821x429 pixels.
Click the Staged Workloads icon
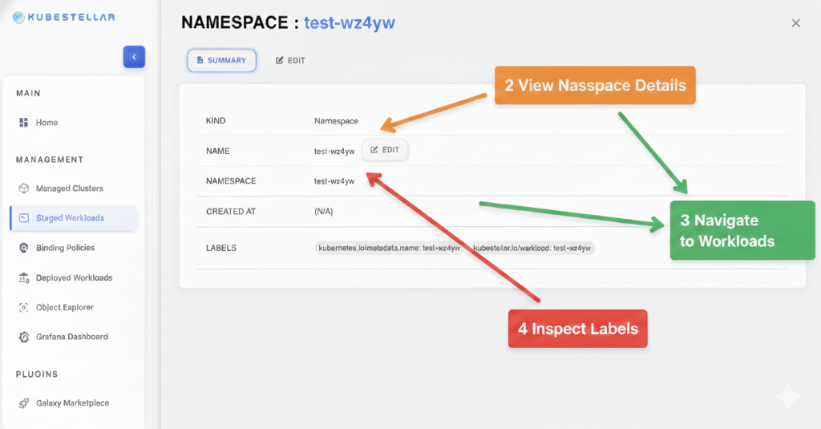pos(23,218)
